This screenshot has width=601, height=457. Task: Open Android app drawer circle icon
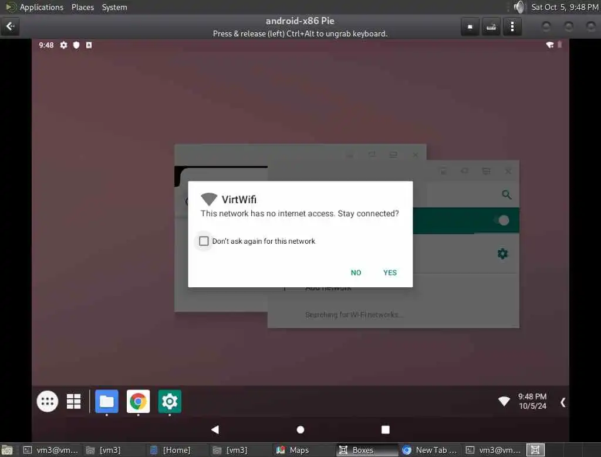(48, 401)
